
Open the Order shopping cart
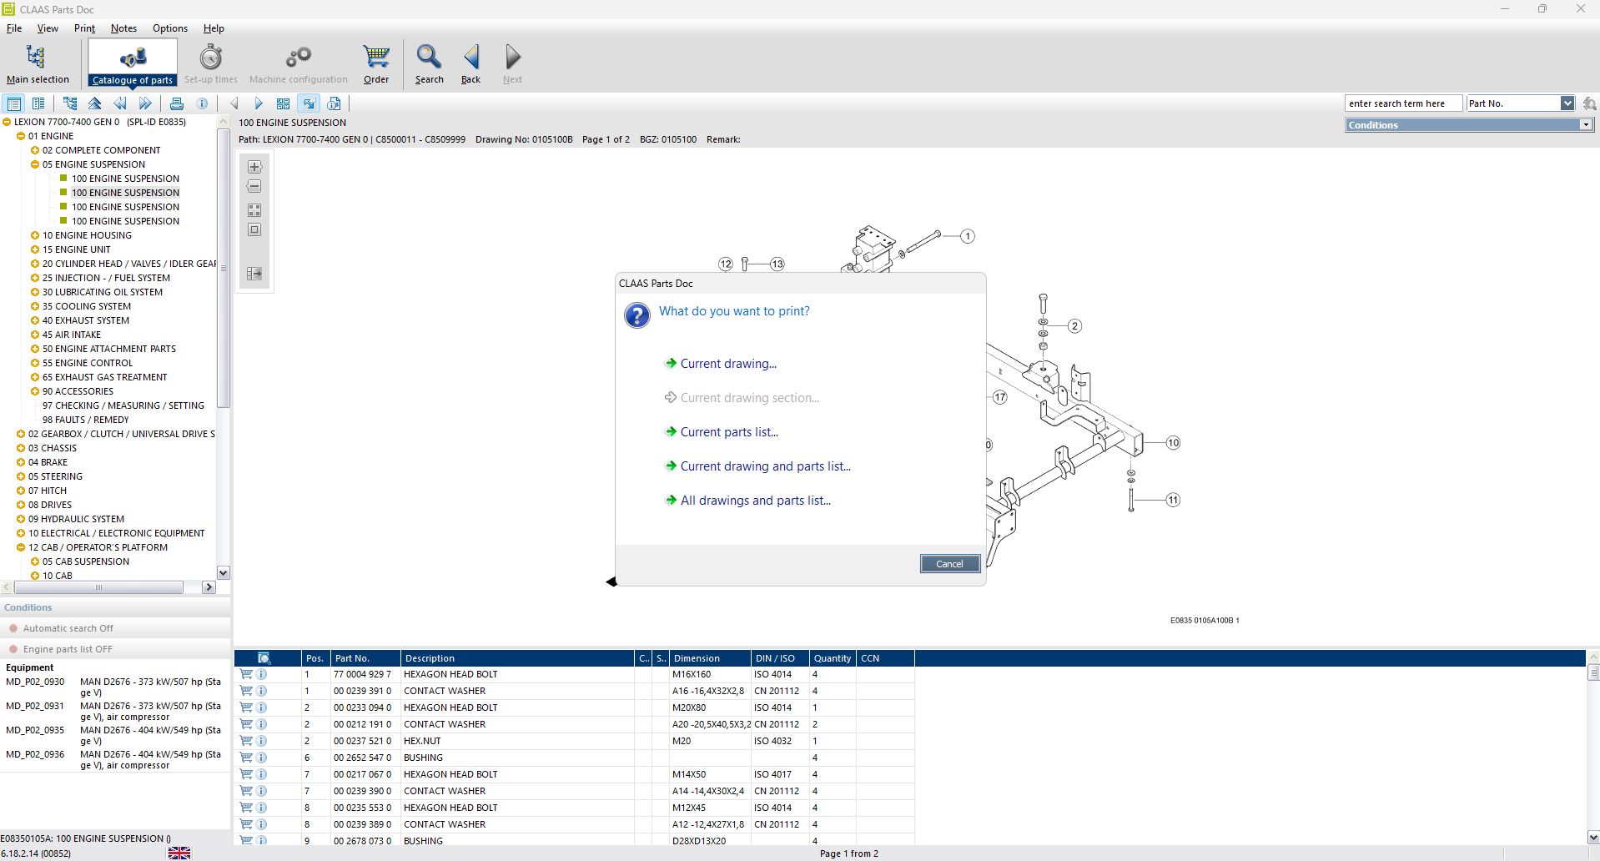[x=375, y=63]
